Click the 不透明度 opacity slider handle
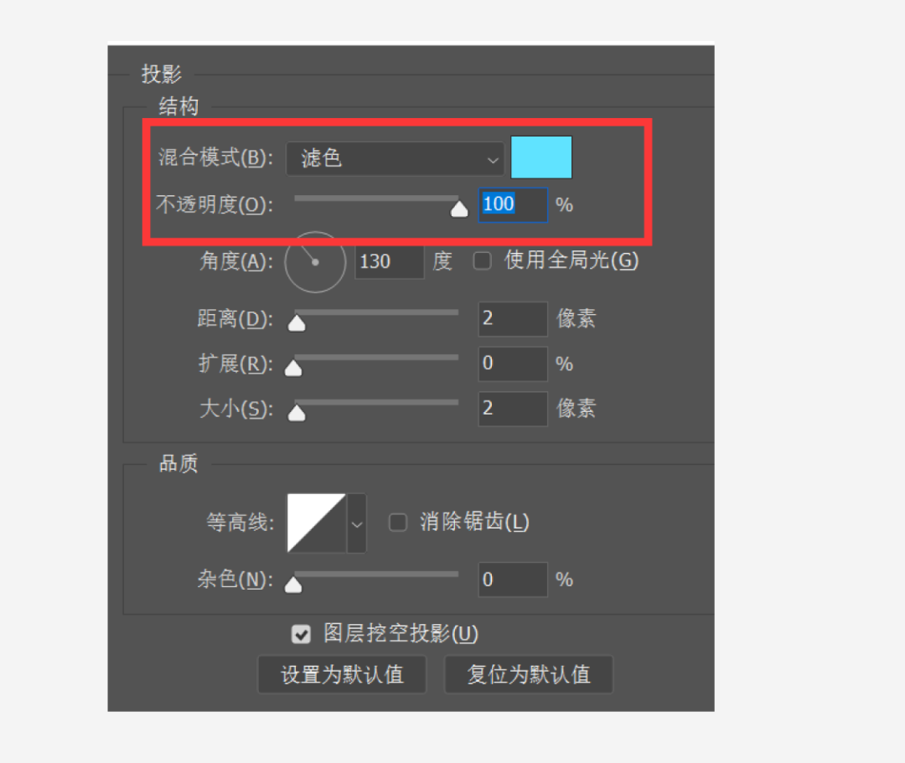This screenshot has width=905, height=763. (459, 209)
